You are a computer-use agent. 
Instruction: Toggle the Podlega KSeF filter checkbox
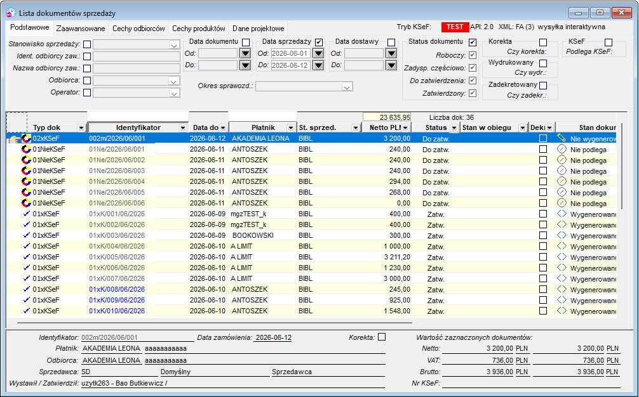[x=609, y=42]
